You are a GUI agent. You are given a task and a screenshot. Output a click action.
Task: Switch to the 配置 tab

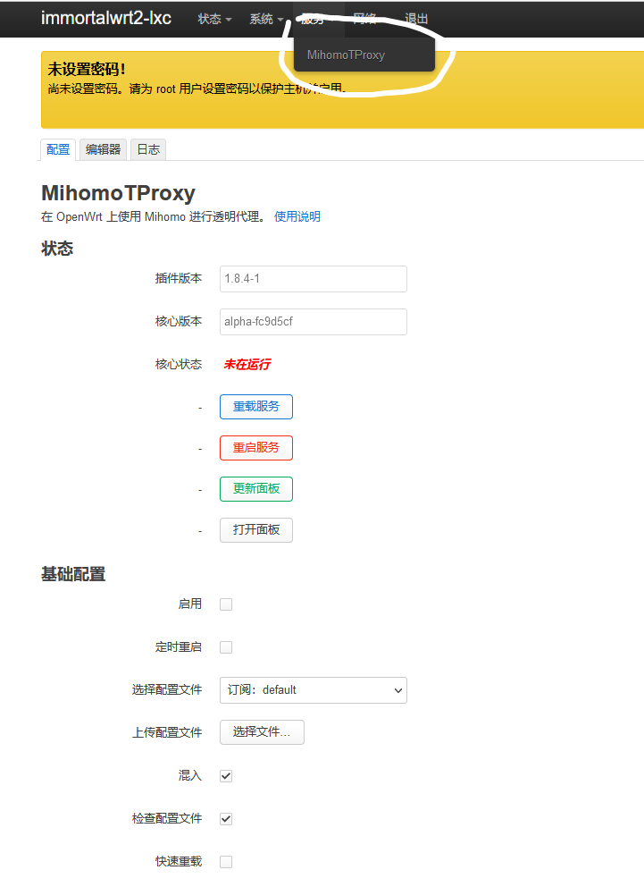pyautogui.click(x=58, y=149)
